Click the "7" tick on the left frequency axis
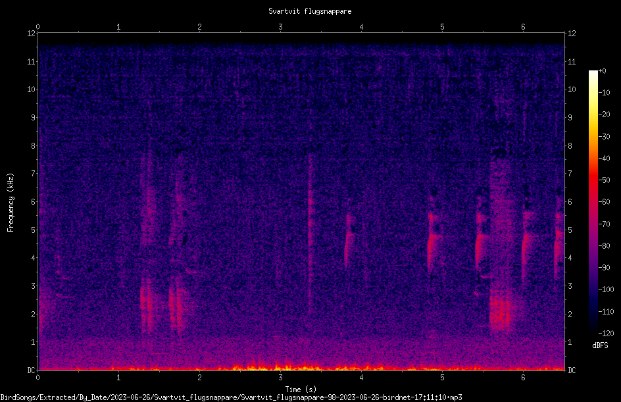 [33, 174]
